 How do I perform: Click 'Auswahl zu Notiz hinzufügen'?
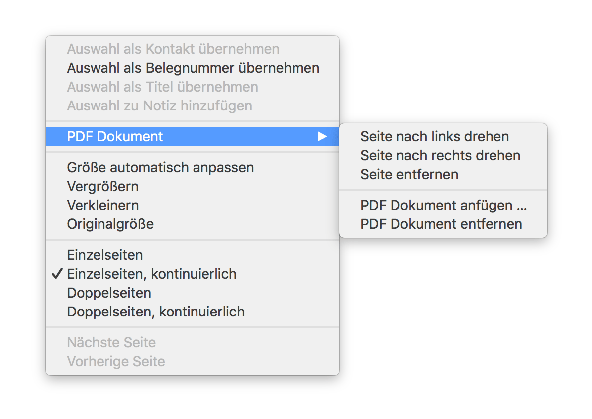click(x=160, y=105)
